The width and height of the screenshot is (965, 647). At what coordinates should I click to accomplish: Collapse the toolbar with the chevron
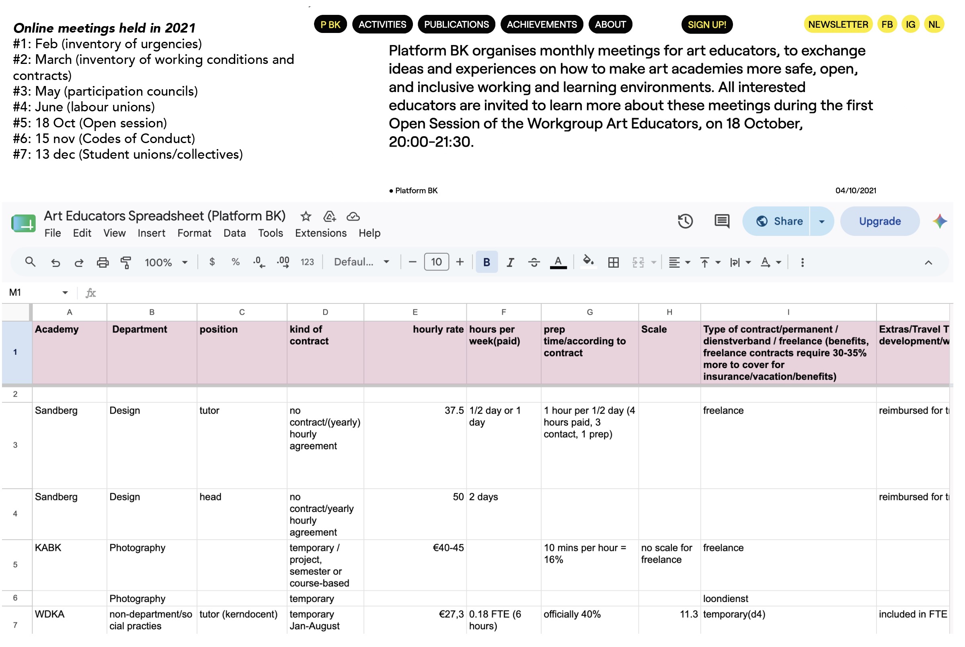pos(928,263)
